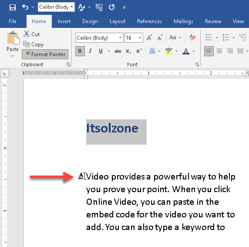Image resolution: width=249 pixels, height=247 pixels.
Task: Open Customize Quick Access Toolbar menu
Action: [x=124, y=7]
